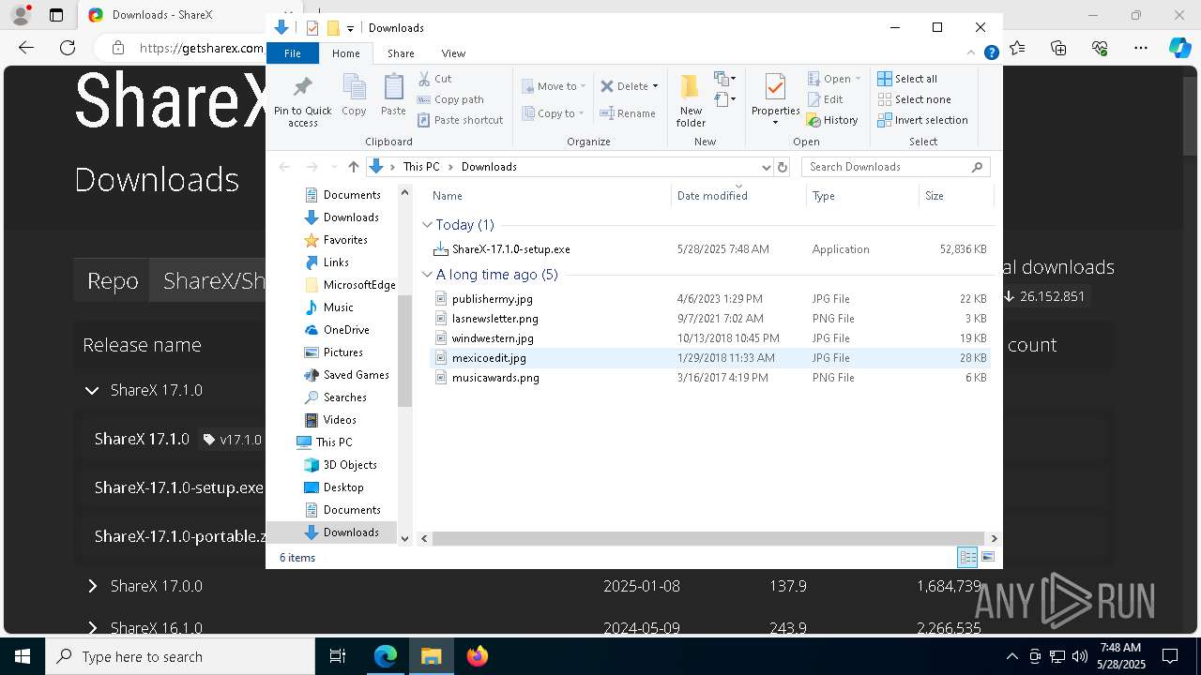Rename the selected file
The height and width of the screenshot is (675, 1201).
(x=628, y=113)
